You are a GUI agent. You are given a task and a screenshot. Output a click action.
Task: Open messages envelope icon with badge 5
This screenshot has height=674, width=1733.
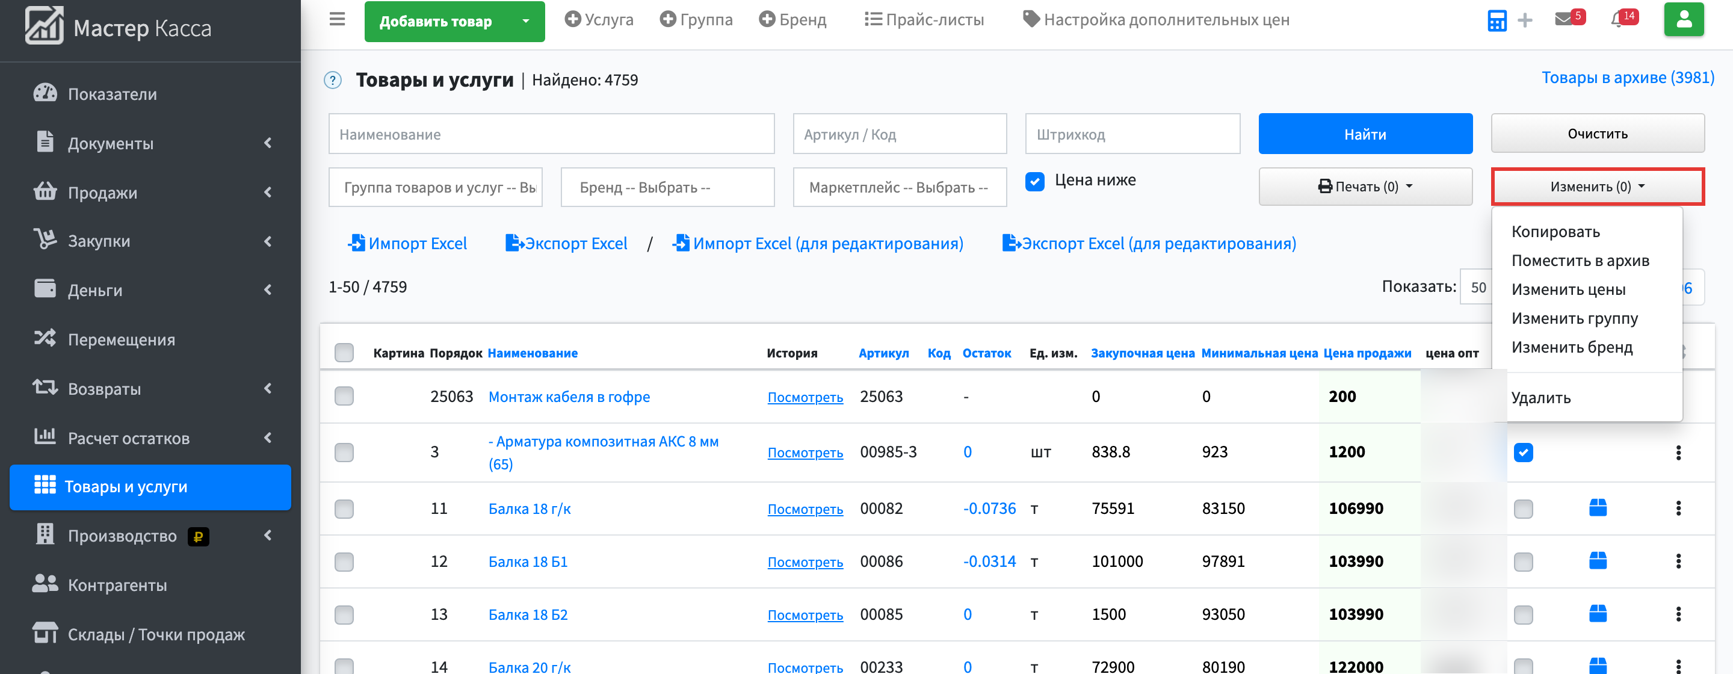1569,18
